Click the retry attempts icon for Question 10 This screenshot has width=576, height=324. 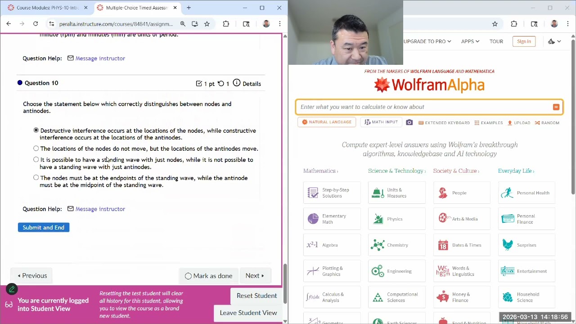tap(220, 83)
